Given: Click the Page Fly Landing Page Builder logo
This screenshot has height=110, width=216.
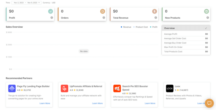Looking at the screenshot, I should click(x=12, y=88).
